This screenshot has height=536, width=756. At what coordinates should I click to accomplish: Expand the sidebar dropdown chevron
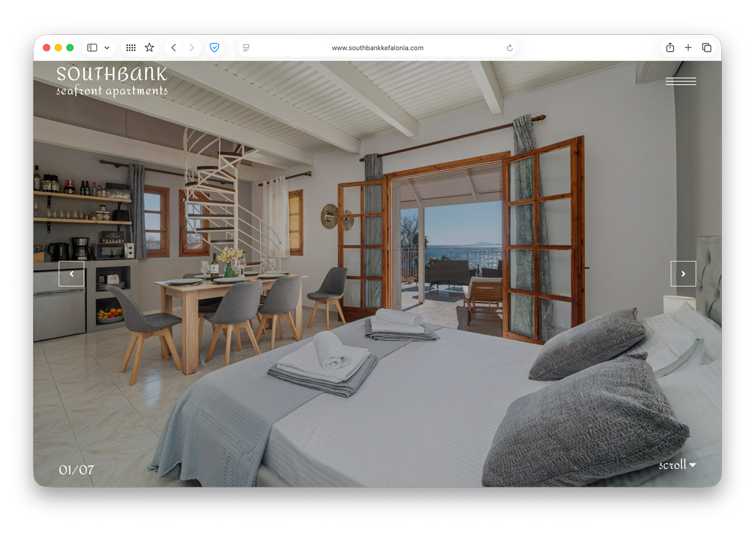[106, 48]
